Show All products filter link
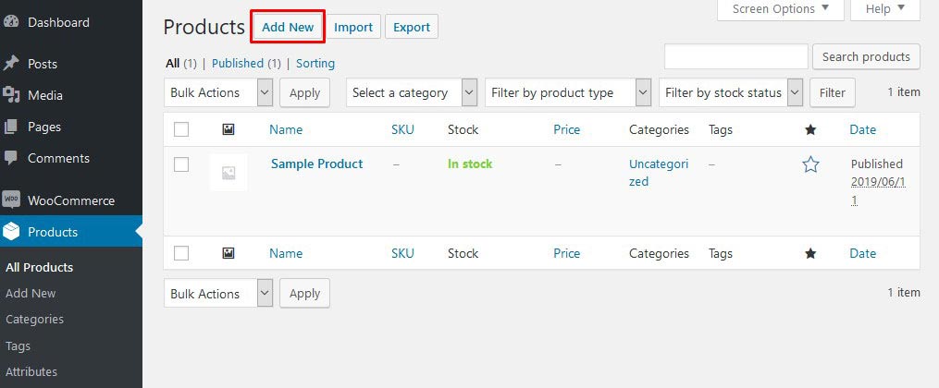The width and height of the screenshot is (939, 388). (172, 63)
